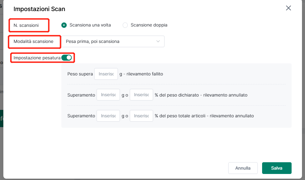Click the peso dichiarato rilevamento annullato text
The height and width of the screenshot is (180, 305).
coord(201,95)
